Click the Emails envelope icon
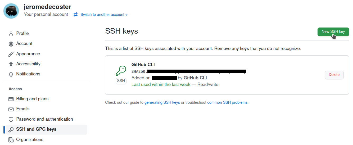Viewport: 353px width, 145px height. coord(11,109)
